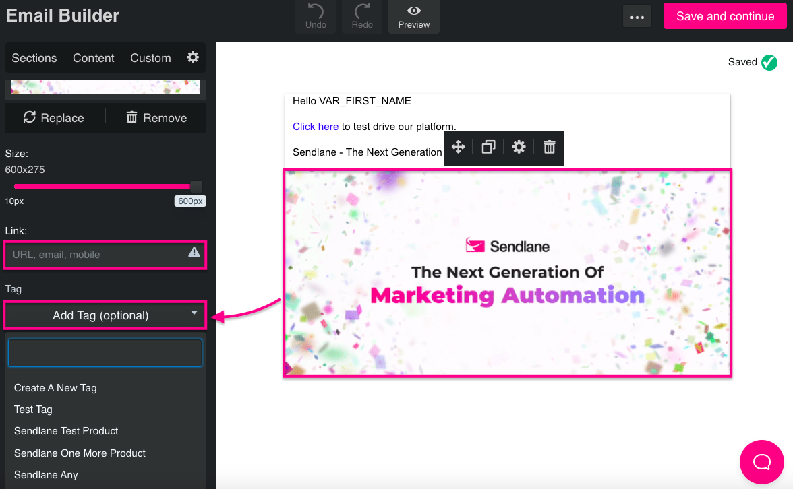Screen dimensions: 793x489
Task: Open block settings gear in floating toolbar
Action: click(x=519, y=147)
